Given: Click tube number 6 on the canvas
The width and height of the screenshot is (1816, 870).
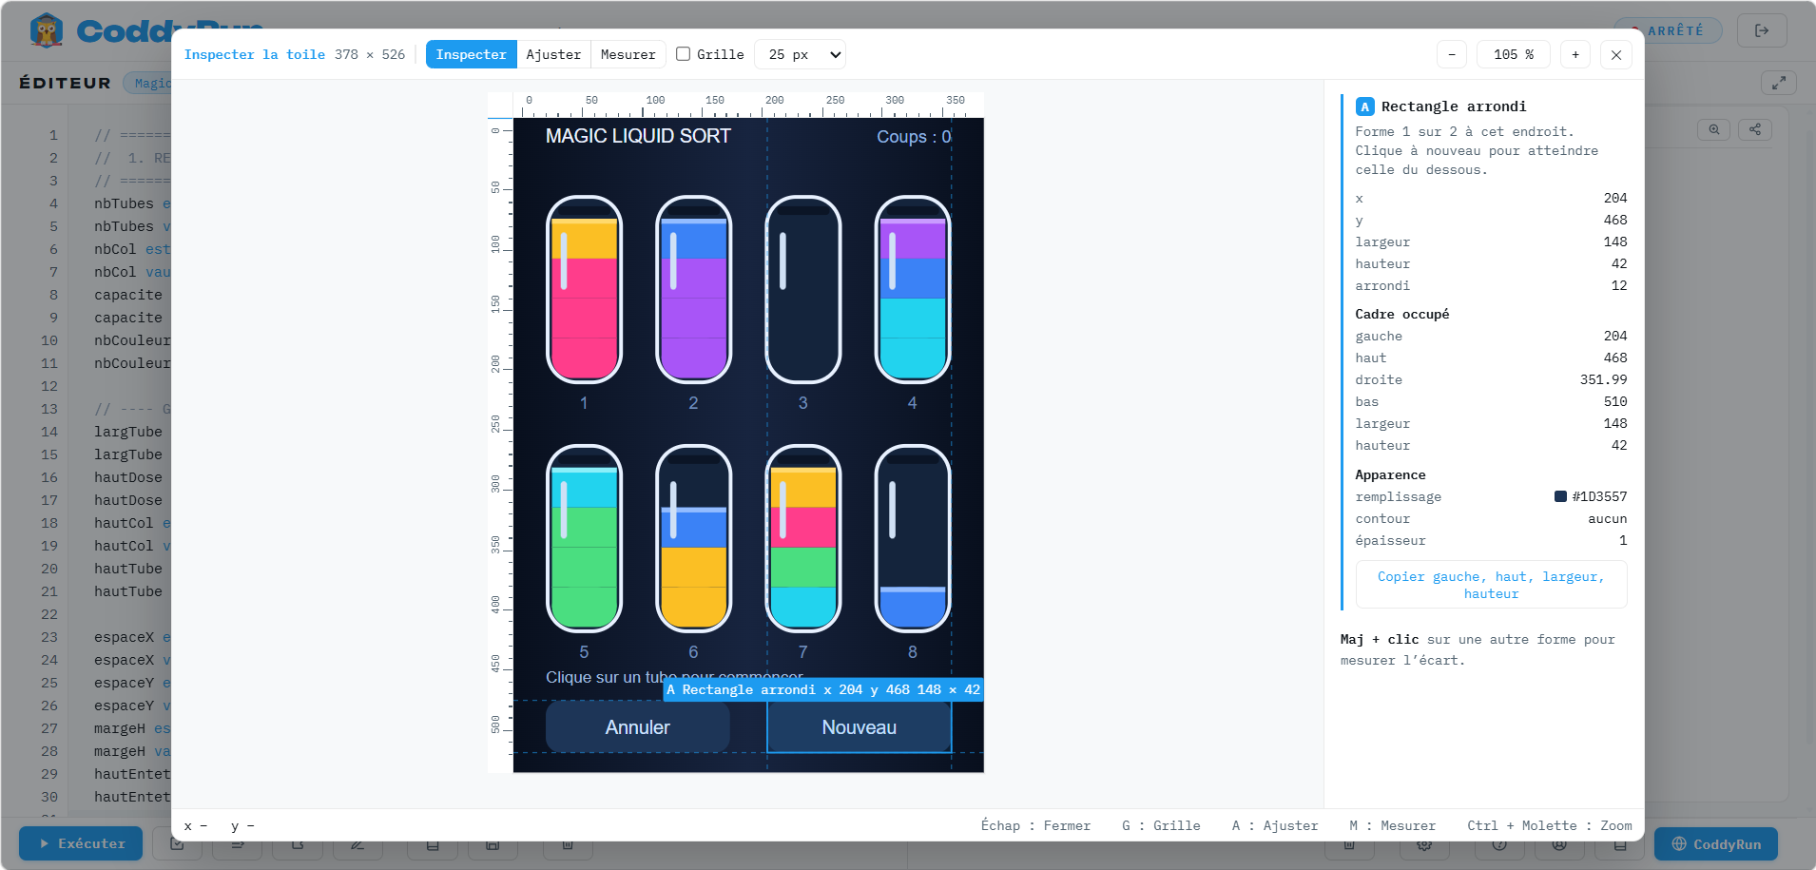Looking at the screenshot, I should (693, 538).
